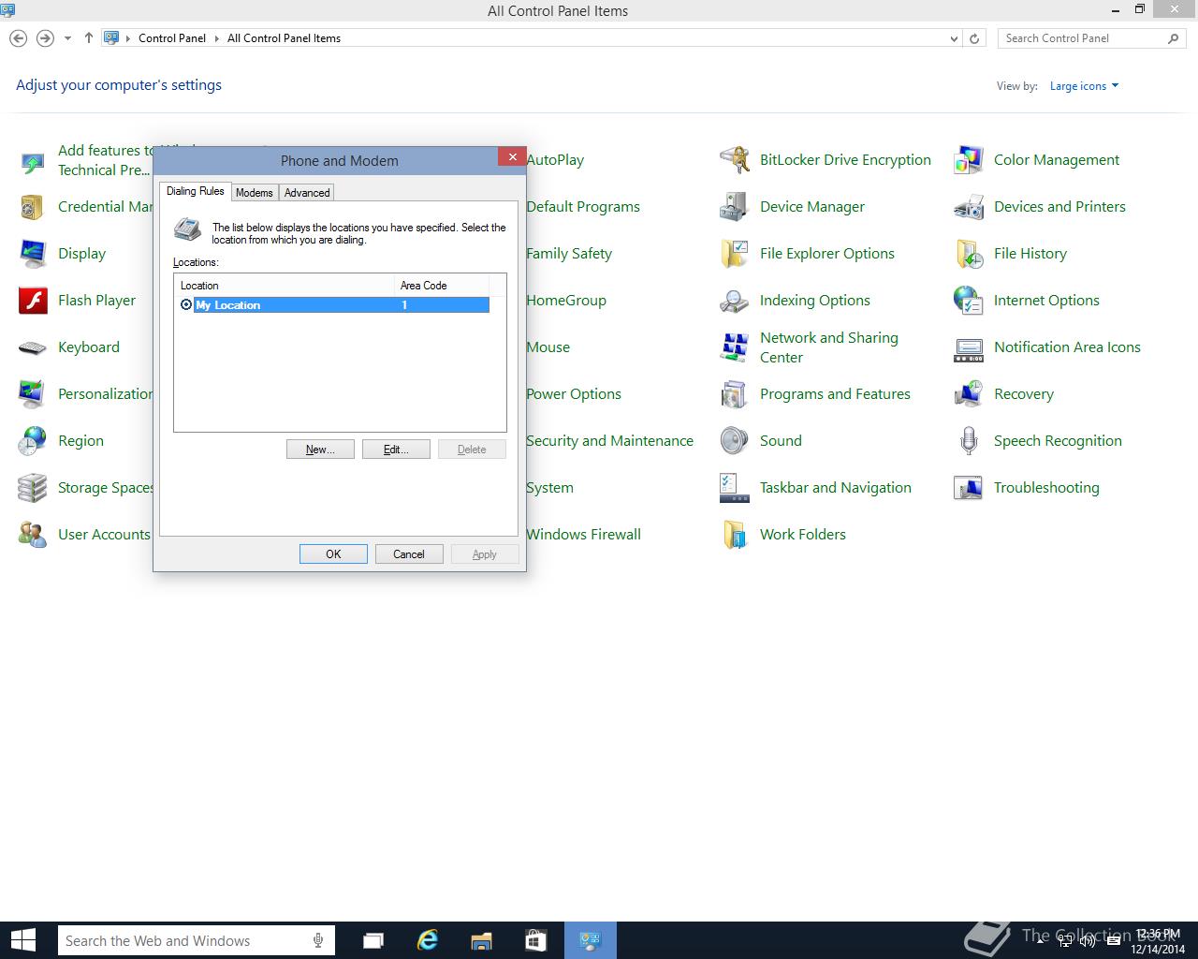Open the Storage Spaces icon

coord(33,488)
